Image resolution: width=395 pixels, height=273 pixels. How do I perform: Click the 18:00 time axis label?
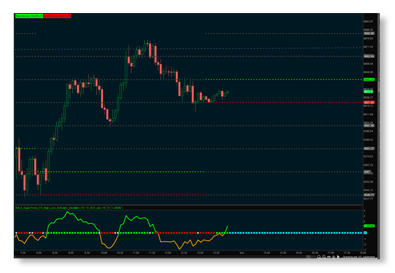pos(363,252)
